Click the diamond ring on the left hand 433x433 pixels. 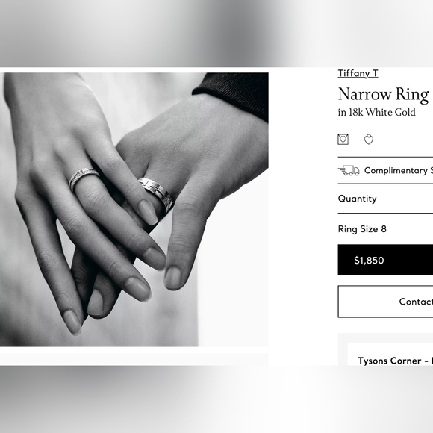(84, 178)
